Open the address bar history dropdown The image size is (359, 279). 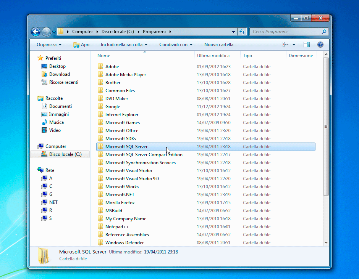pyautogui.click(x=233, y=32)
